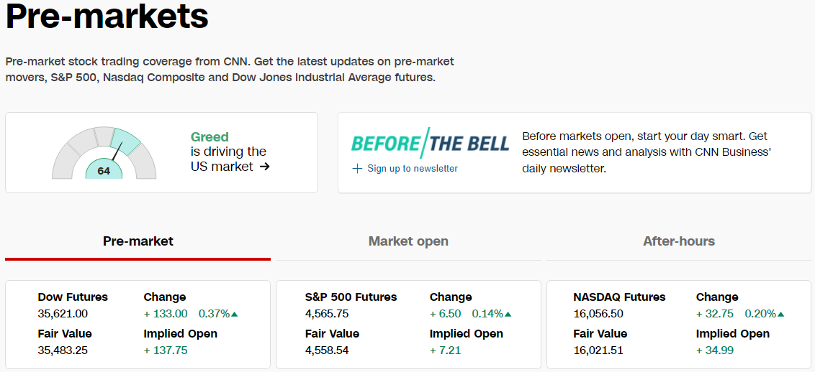Click the Fear & Greed gauge dial
Image resolution: width=815 pixels, height=372 pixels.
click(104, 153)
